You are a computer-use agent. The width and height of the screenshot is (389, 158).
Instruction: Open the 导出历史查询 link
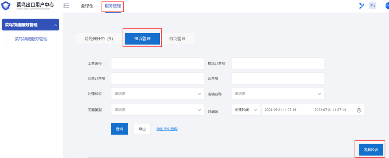[x=167, y=129]
